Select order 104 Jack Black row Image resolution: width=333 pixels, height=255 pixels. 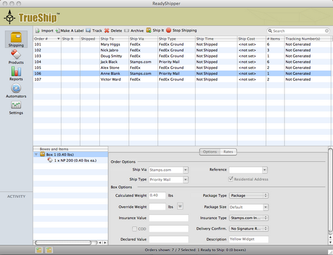pos(182,62)
